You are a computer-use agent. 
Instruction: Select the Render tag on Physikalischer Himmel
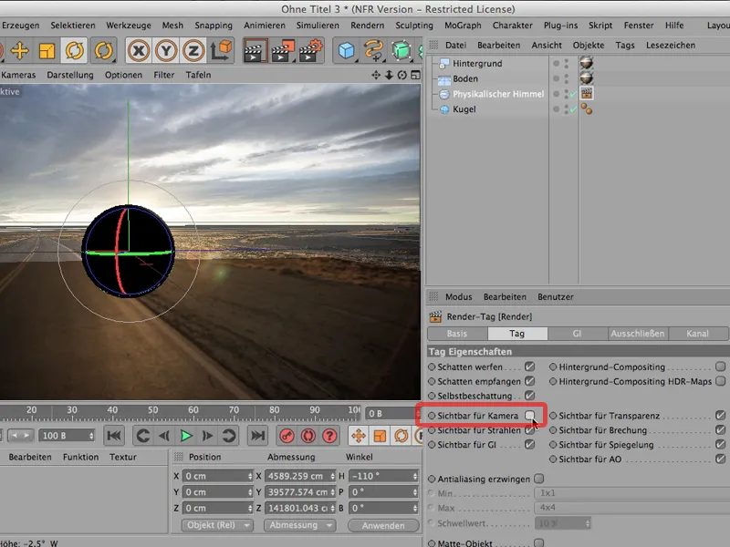587,94
